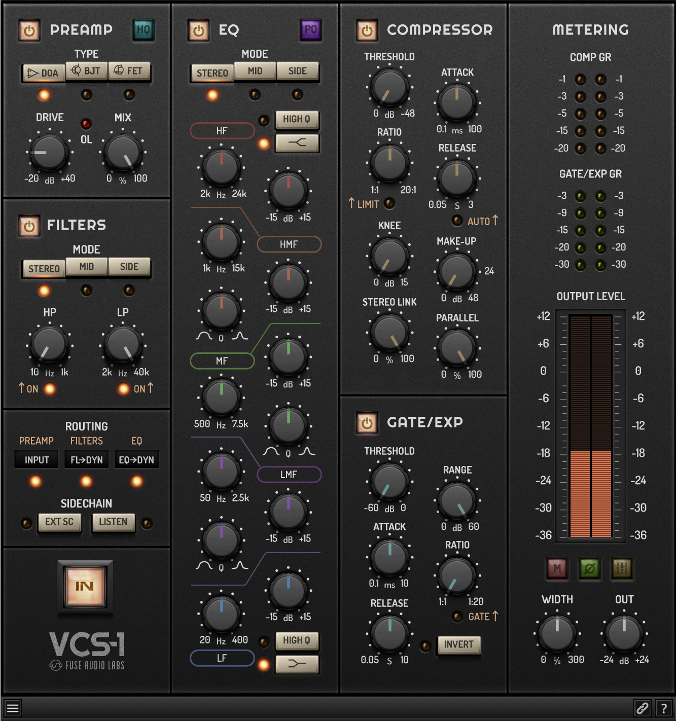Toggle the Compressor power button
The width and height of the screenshot is (676, 721).
[x=367, y=30]
